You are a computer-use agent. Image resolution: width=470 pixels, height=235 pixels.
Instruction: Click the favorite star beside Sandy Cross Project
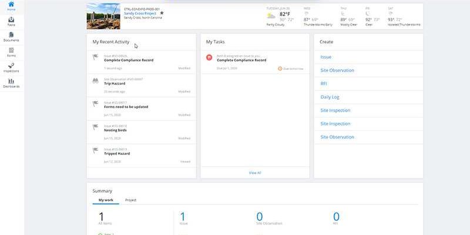162,13
